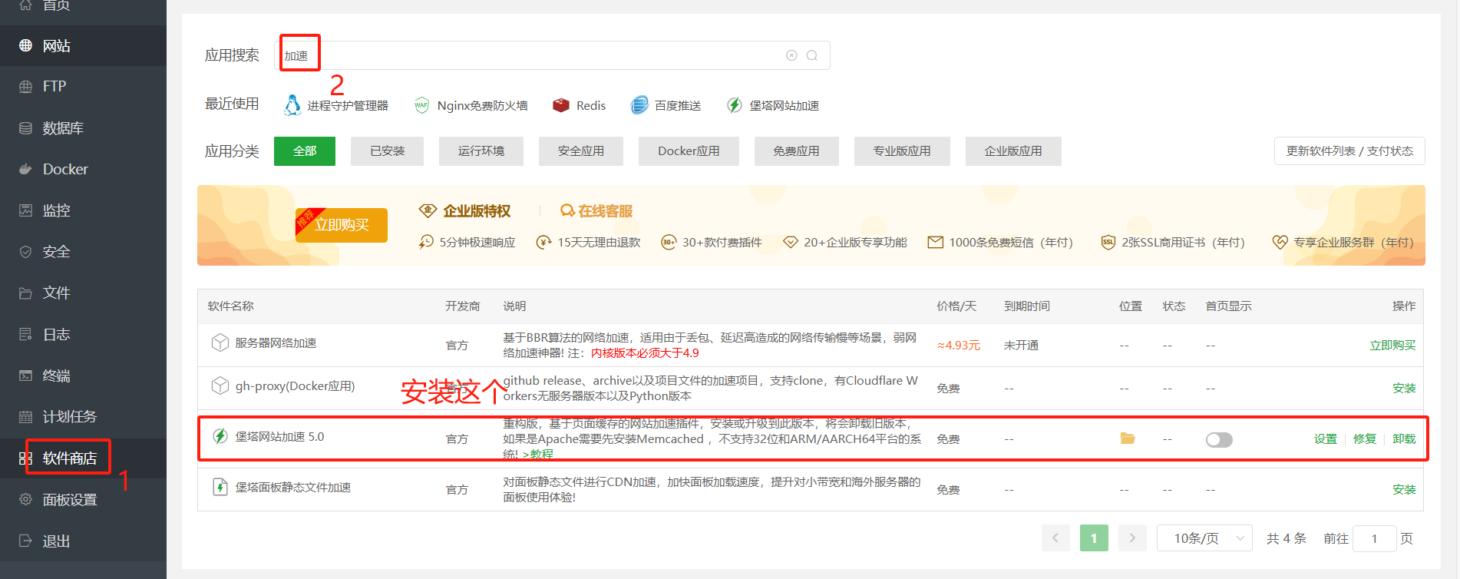Click 设置 for 堡塔网站加速 5.0
Screen dimensions: 1460x579
pos(1326,439)
